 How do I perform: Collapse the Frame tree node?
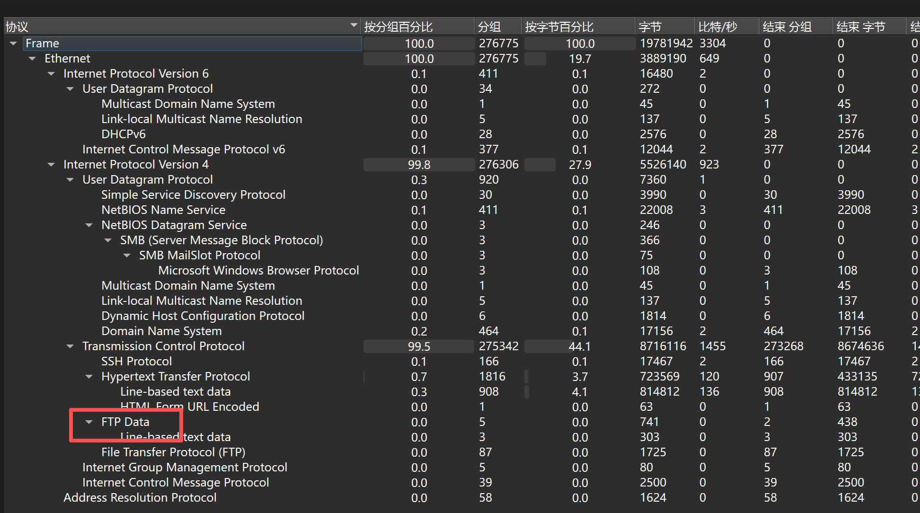[x=13, y=44]
